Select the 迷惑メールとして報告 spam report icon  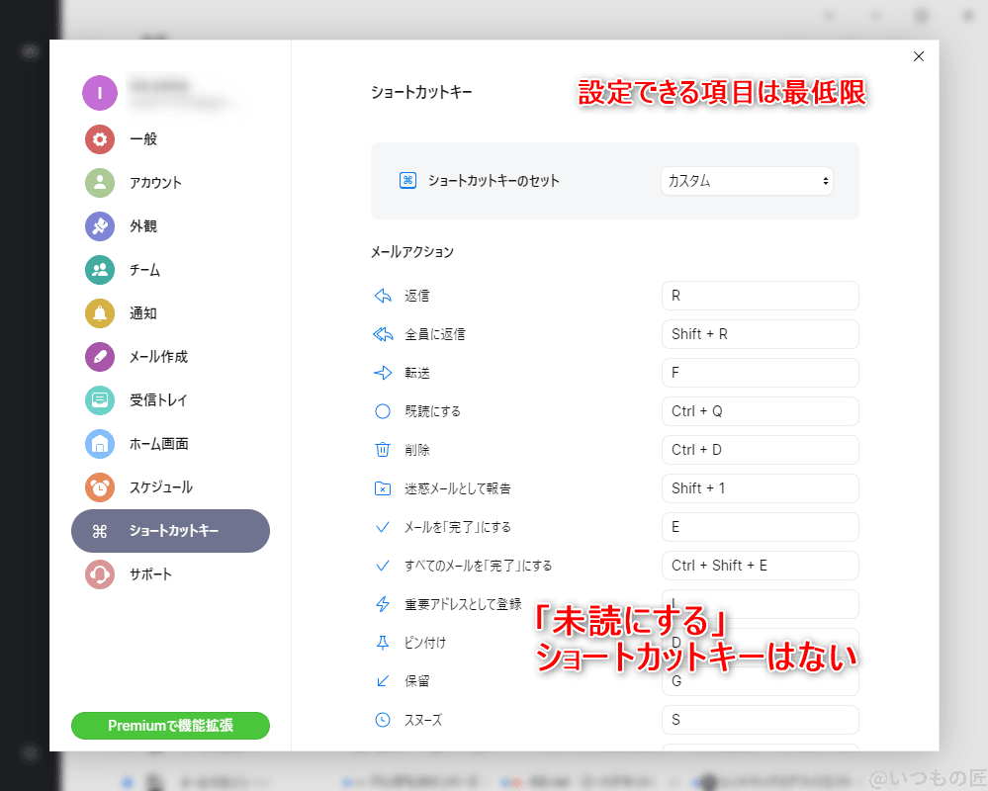tap(384, 487)
